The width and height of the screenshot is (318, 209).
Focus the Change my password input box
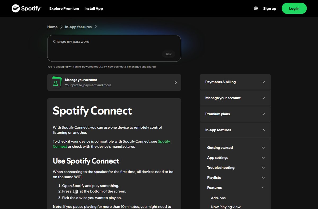pyautogui.click(x=114, y=48)
